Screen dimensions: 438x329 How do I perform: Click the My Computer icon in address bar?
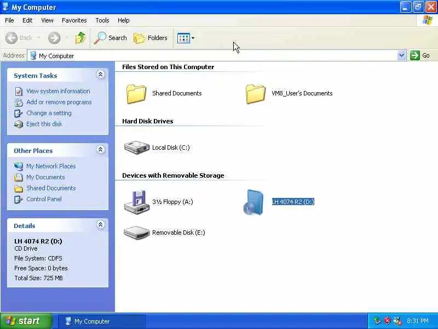pos(33,55)
